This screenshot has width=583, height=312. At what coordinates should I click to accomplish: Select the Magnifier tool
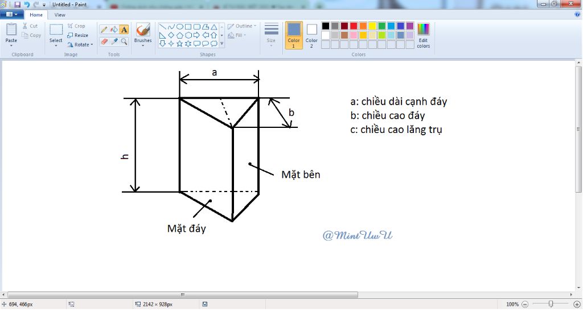pos(124,41)
